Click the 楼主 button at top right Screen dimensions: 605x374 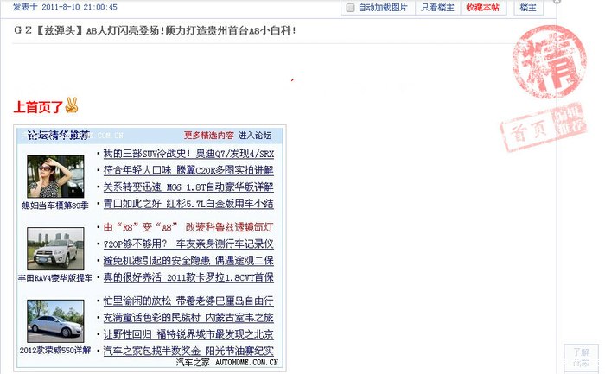click(x=528, y=8)
